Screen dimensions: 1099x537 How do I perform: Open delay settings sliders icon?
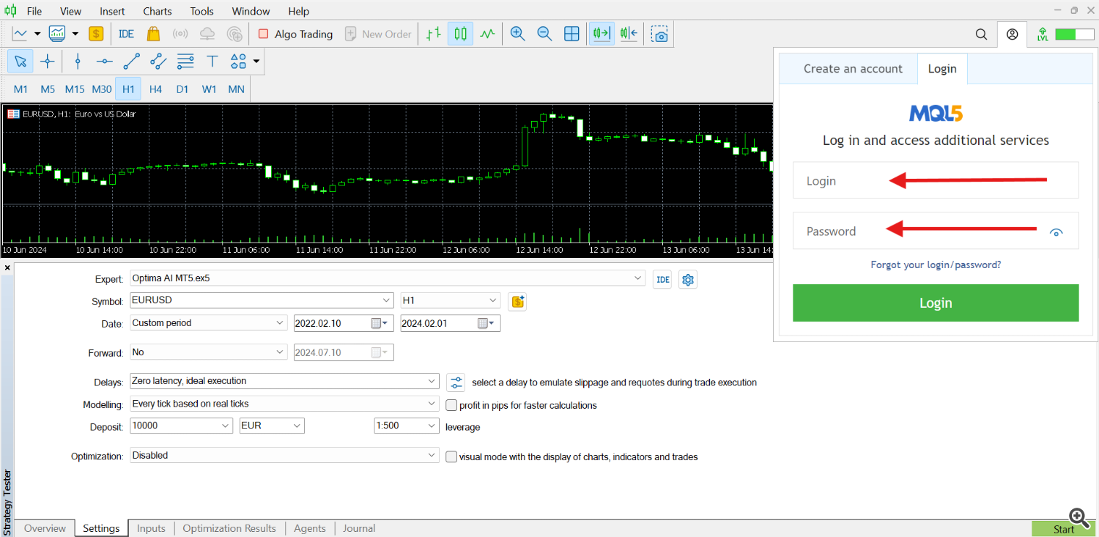click(456, 382)
